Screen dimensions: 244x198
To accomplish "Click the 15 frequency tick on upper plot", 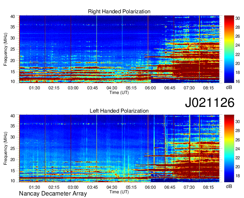I will pos(13,72).
